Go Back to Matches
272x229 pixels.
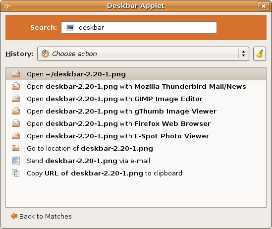[x=41, y=216]
